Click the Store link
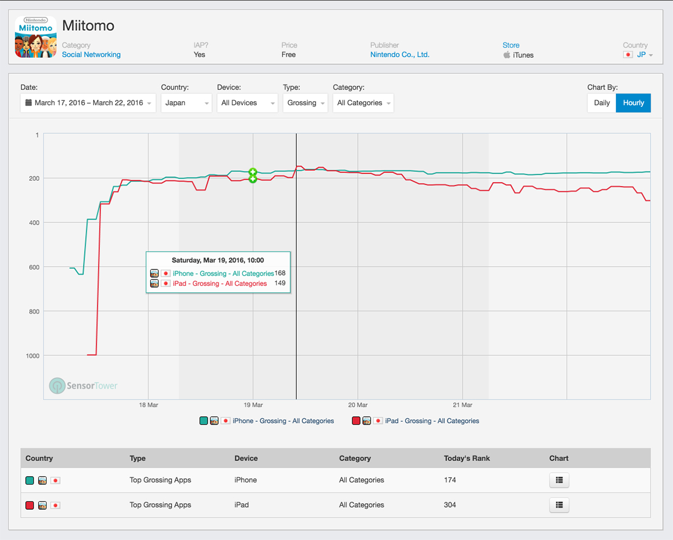673x540 pixels. coord(511,45)
